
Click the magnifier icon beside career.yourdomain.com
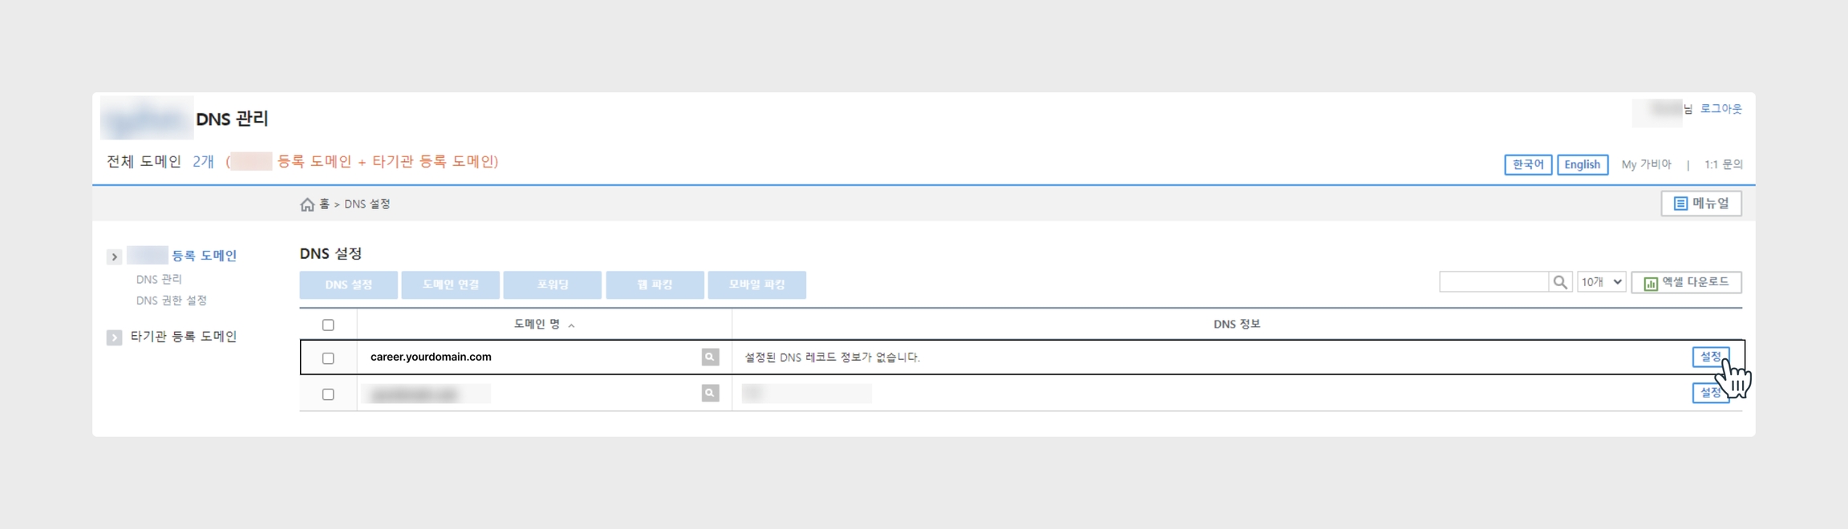tap(710, 357)
